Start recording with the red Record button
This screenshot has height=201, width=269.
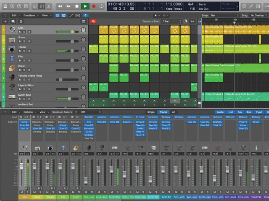point(94,6)
